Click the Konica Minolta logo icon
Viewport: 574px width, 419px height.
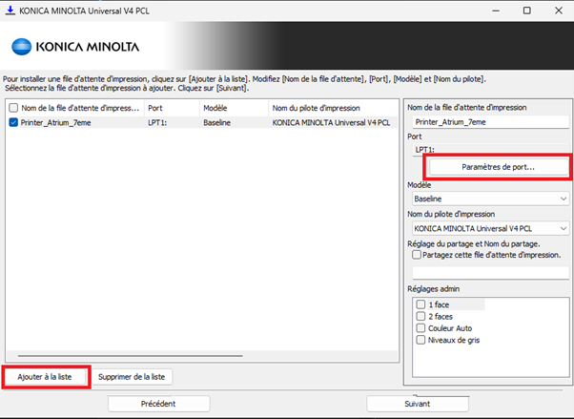coord(25,46)
